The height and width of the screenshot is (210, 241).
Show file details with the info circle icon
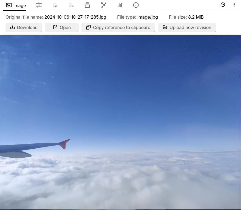pyautogui.click(x=136, y=5)
